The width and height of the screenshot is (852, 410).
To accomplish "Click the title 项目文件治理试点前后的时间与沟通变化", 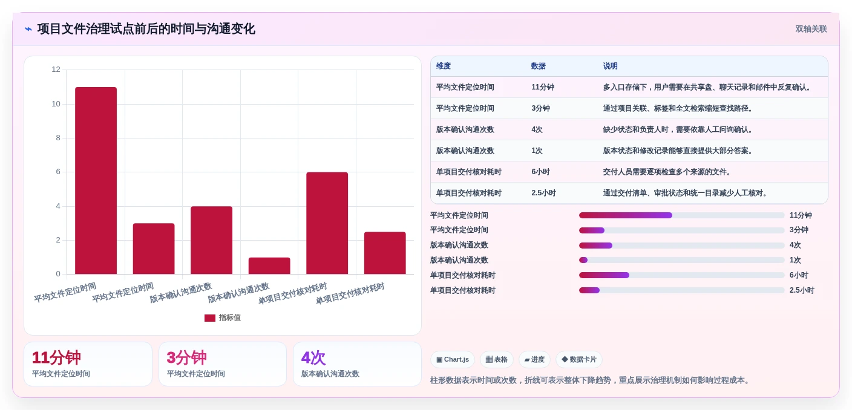I will tap(146, 29).
